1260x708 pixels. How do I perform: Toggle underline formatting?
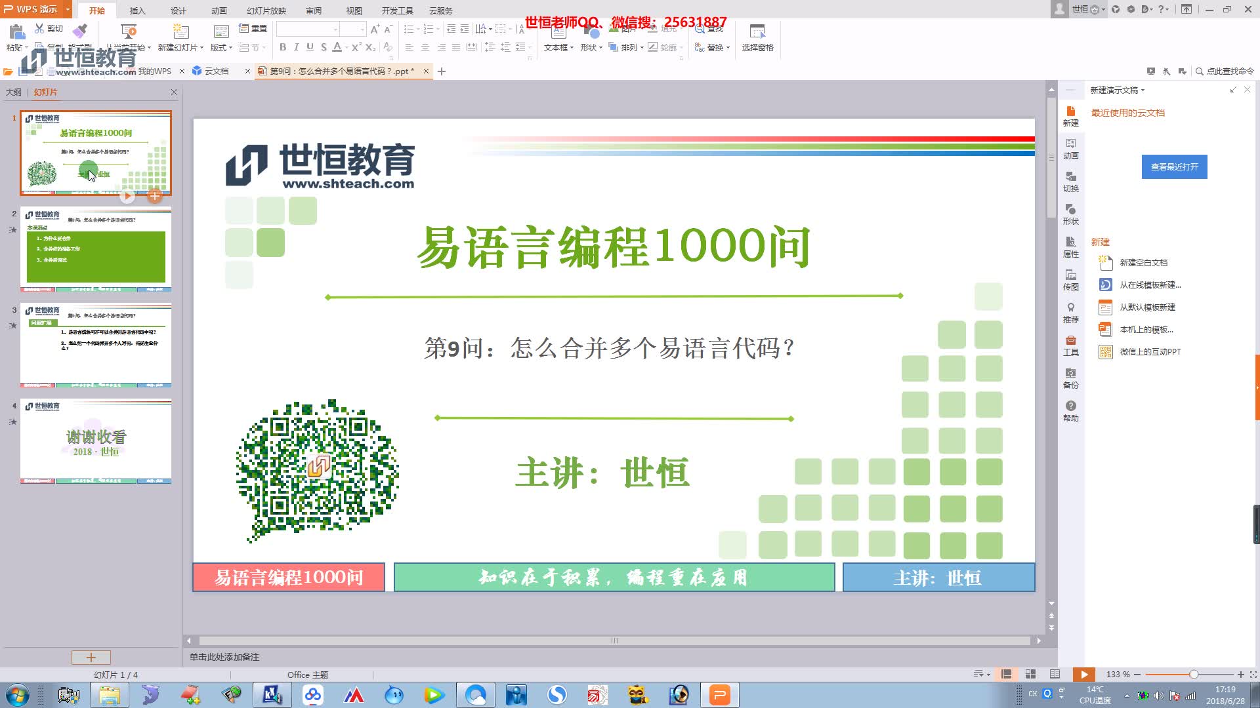coord(309,47)
